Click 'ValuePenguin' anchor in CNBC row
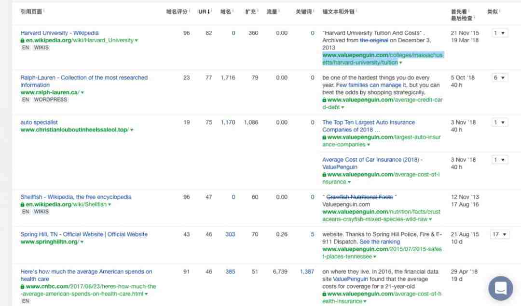This screenshot has width=521, height=306. pos(350,279)
